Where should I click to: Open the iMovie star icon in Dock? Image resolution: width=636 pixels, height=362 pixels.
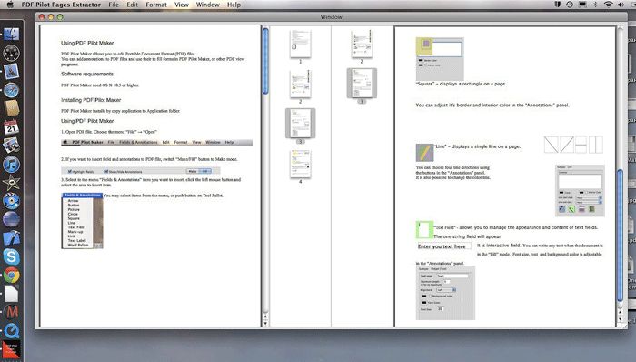click(11, 183)
